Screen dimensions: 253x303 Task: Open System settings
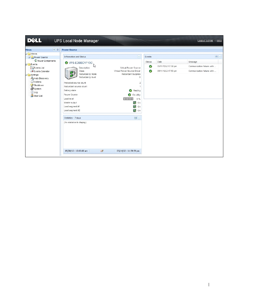click(x=38, y=89)
